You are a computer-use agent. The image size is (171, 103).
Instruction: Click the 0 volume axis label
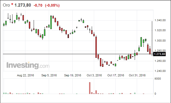coord(155,94)
